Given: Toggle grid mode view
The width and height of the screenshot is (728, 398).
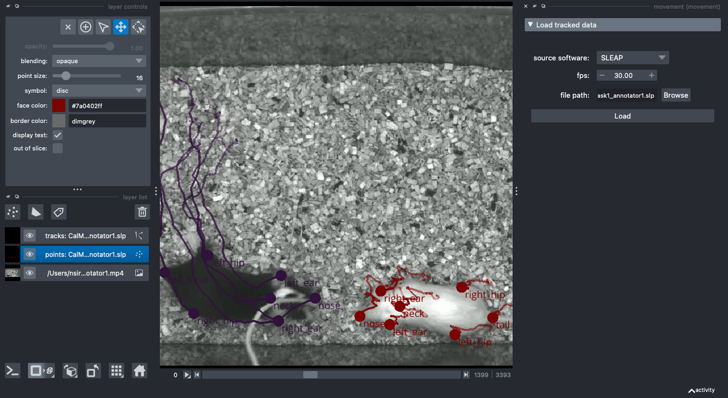Looking at the screenshot, I should tap(116, 371).
